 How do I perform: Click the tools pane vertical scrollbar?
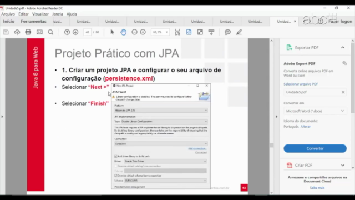[x=353, y=78]
